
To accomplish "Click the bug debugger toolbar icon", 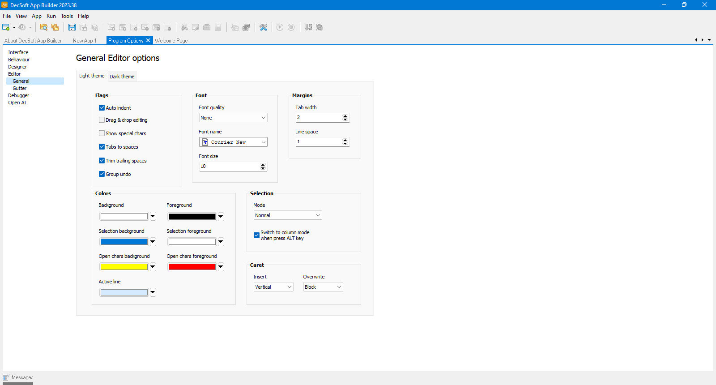I will click(320, 27).
